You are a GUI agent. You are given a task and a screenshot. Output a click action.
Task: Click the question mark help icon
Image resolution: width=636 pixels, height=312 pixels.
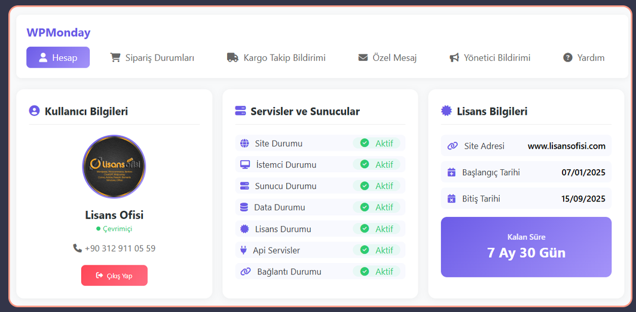567,57
